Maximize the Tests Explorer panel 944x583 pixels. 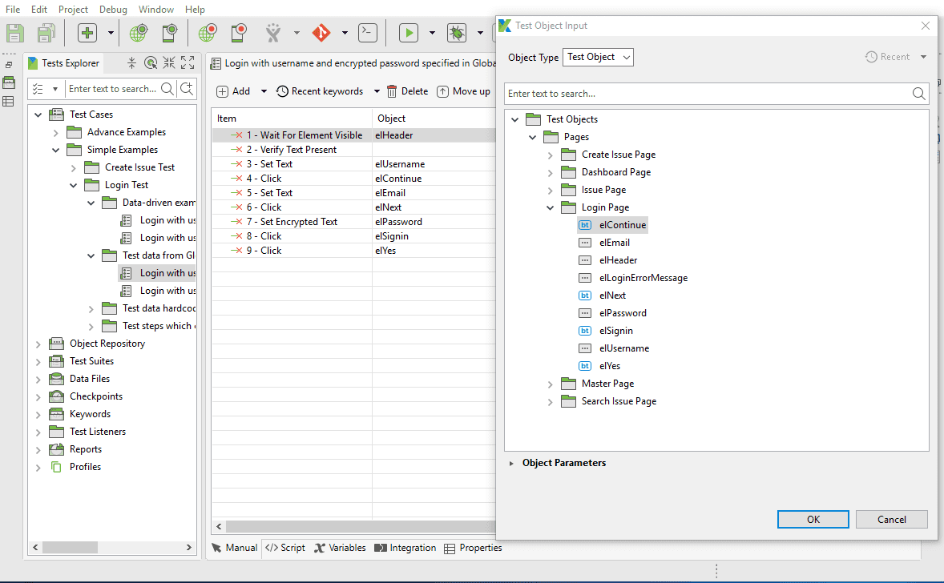[x=188, y=62]
